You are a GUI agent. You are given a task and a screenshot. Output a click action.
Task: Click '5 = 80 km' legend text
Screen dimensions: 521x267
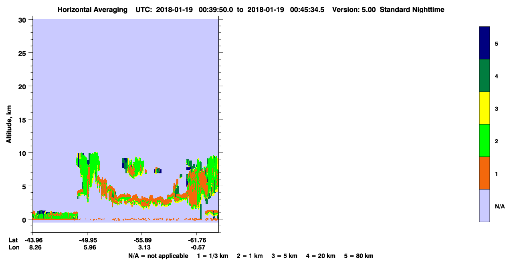coord(359,256)
